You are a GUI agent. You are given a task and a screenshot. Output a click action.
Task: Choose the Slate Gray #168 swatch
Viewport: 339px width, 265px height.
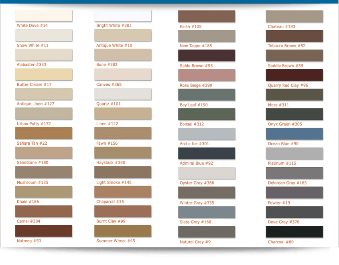(x=207, y=212)
